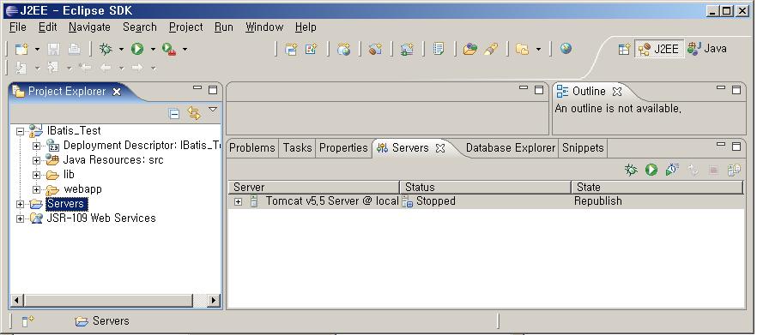The width and height of the screenshot is (757, 335).
Task: Click the Stop server red square icon
Action: click(x=713, y=169)
